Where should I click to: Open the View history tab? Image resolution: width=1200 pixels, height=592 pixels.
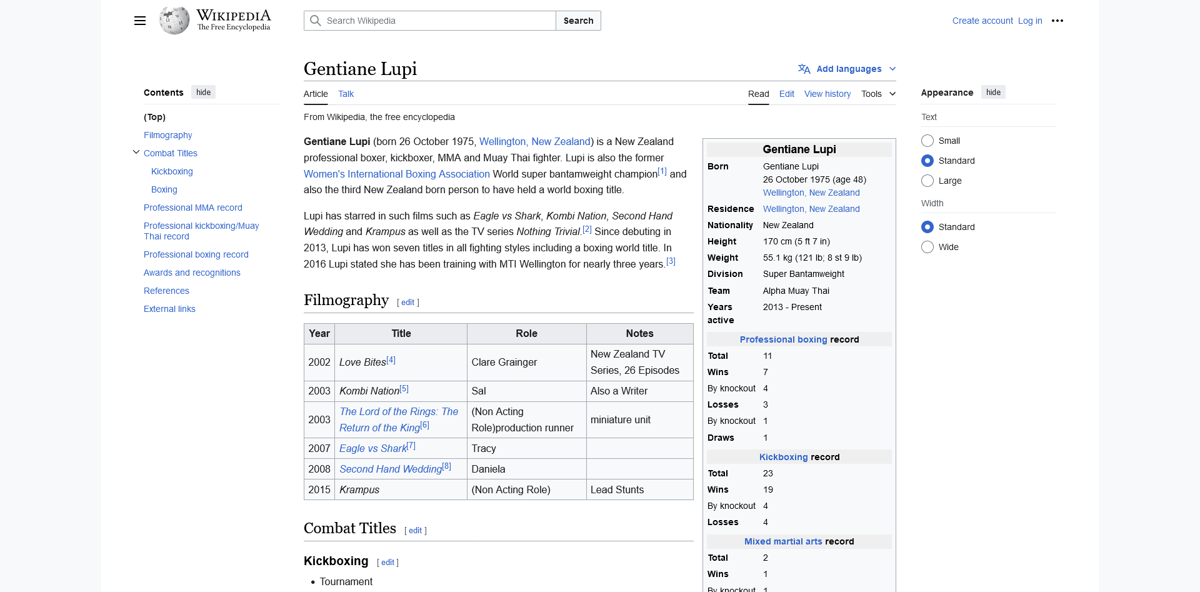click(827, 94)
